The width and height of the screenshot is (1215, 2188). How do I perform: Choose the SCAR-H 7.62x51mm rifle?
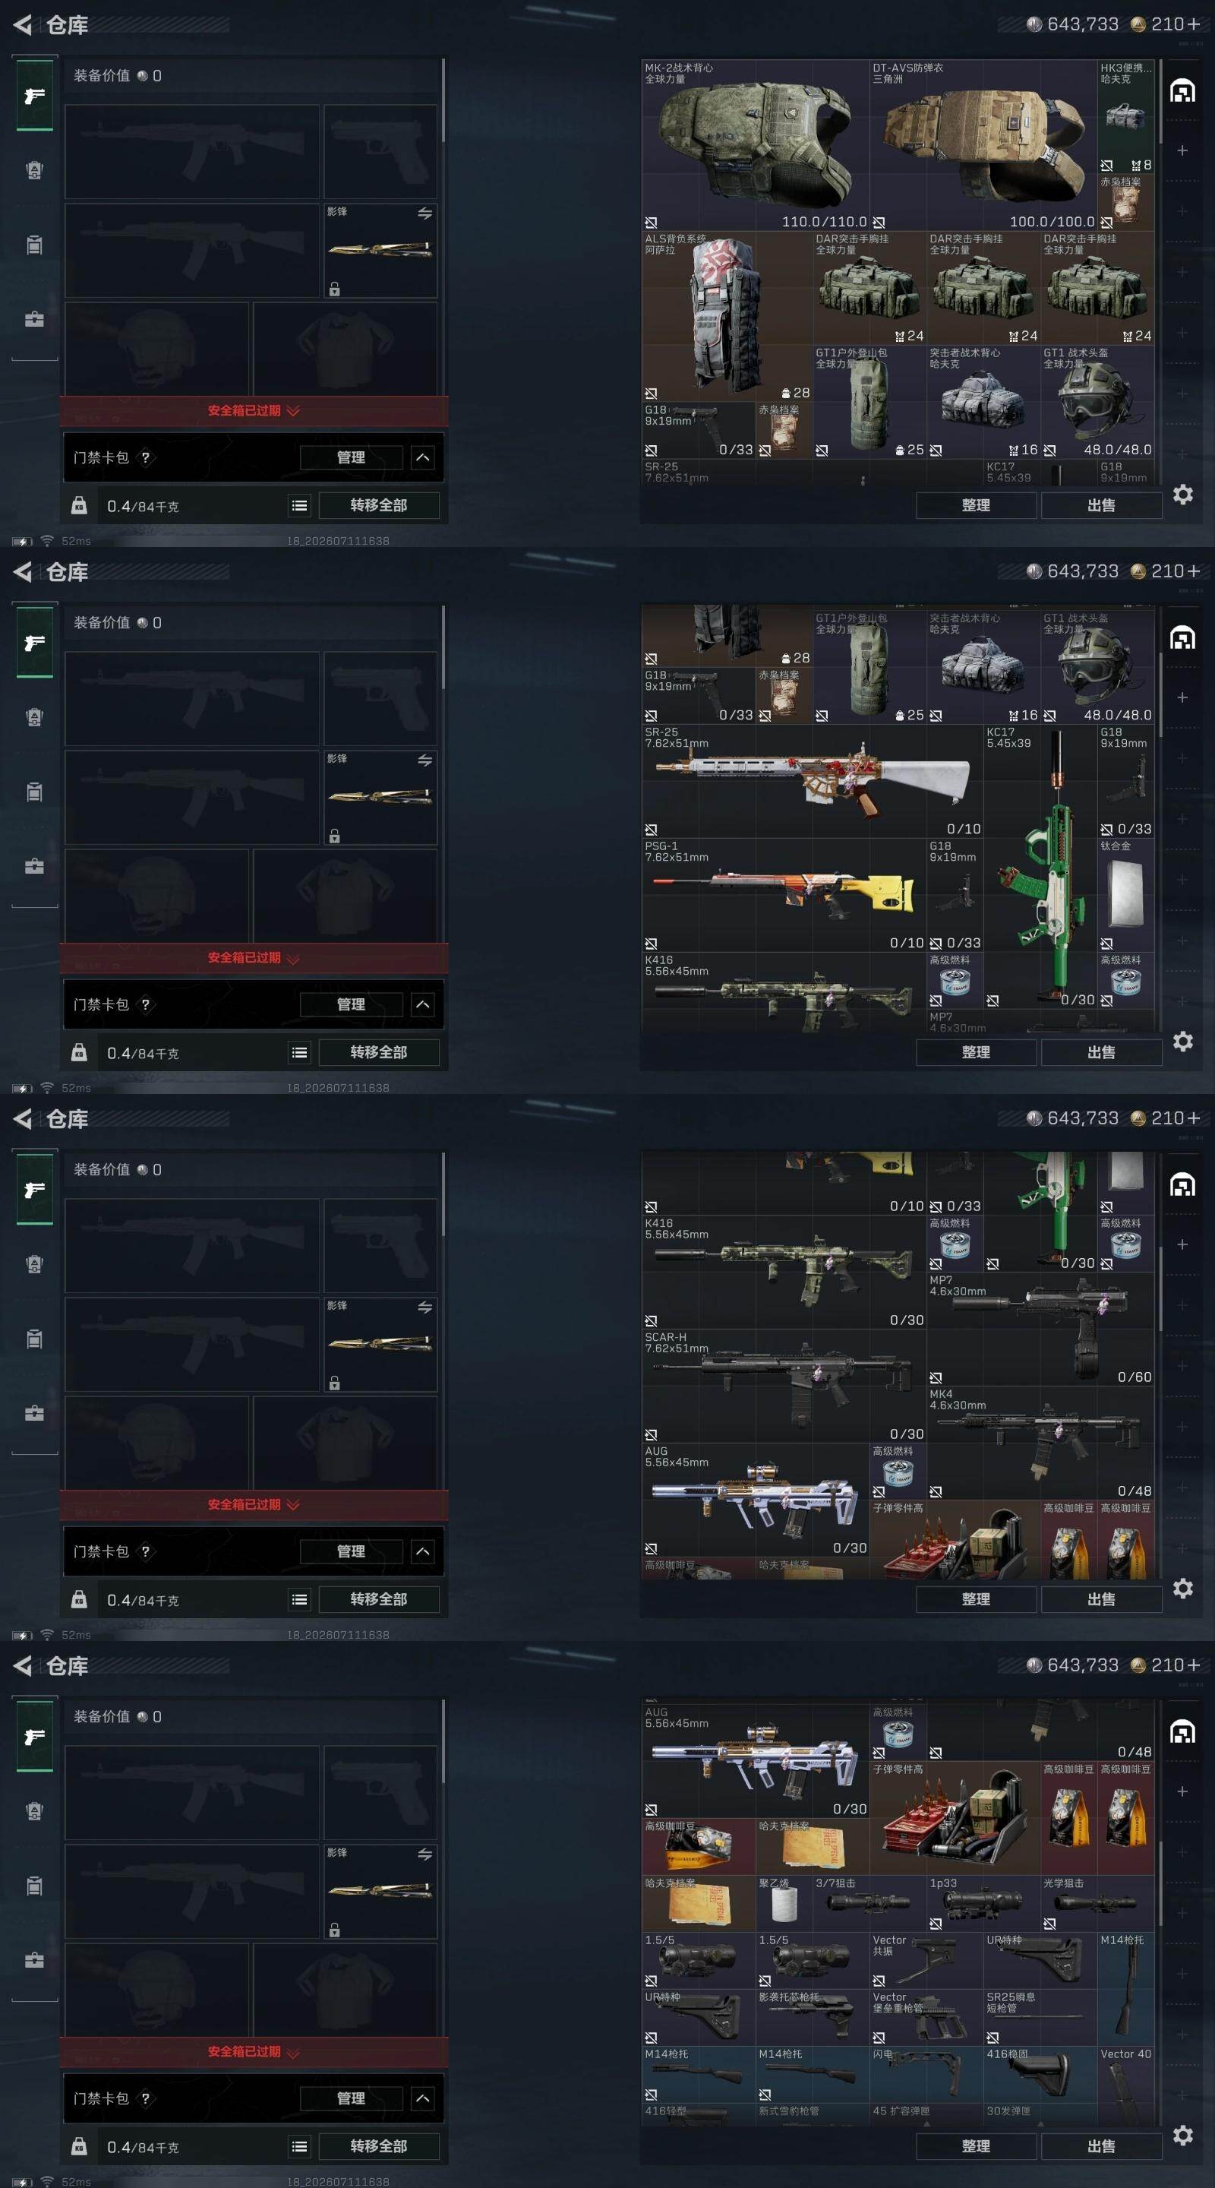[x=784, y=1386]
